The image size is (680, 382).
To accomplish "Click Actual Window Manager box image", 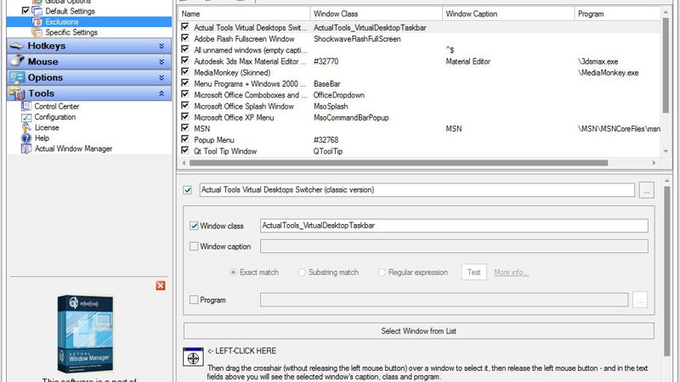I will [x=86, y=333].
